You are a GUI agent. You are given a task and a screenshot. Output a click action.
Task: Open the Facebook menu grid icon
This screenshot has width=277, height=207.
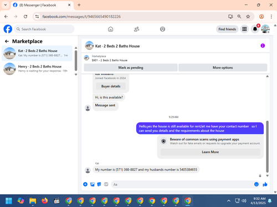pos(244,29)
